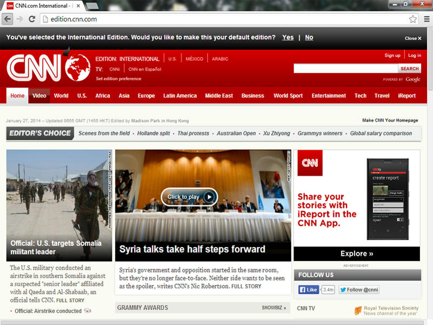Open a new browser tab
Viewport: 433px width, 325px height.
pyautogui.click(x=92, y=6)
